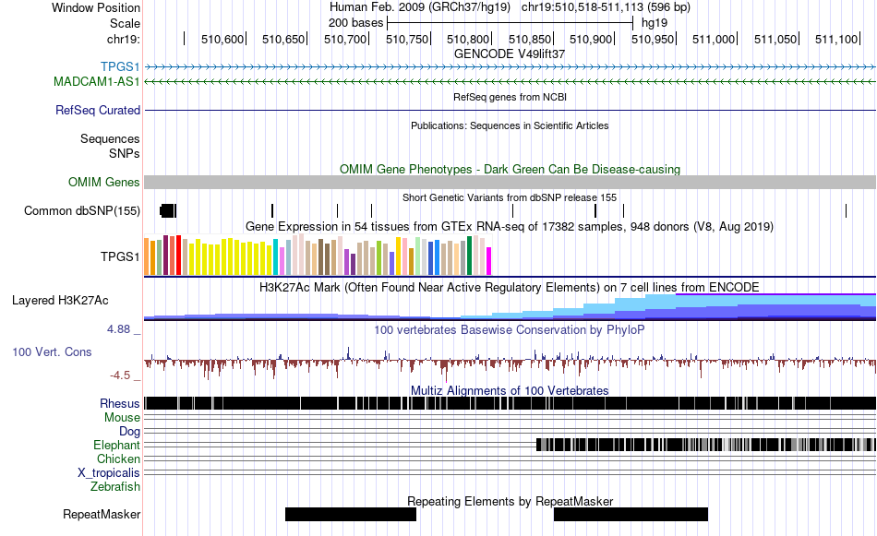Click the cyan bar in GTEx chart
The width and height of the screenshot is (877, 536).
pos(276,257)
